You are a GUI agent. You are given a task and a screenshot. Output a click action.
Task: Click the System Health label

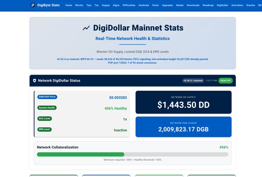[47, 107]
